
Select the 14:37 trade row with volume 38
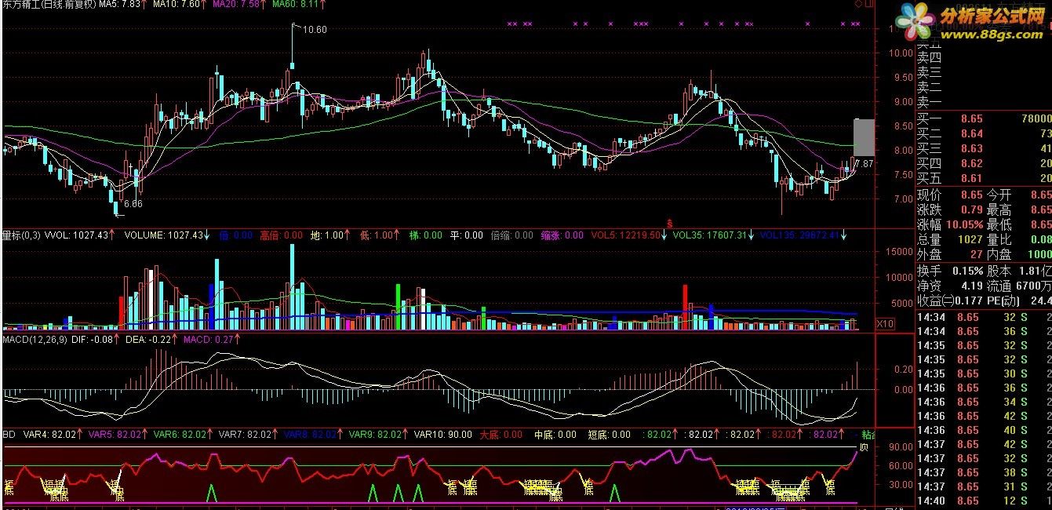(984, 472)
